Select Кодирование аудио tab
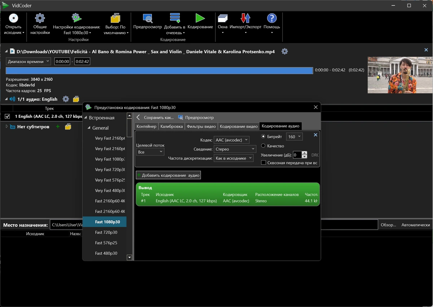 280,126
